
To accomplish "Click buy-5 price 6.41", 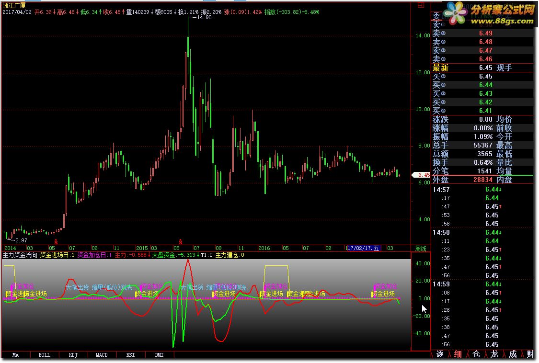I will coord(486,111).
